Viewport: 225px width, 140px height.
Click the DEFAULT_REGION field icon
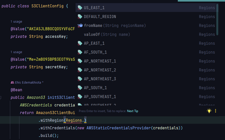tap(80, 17)
